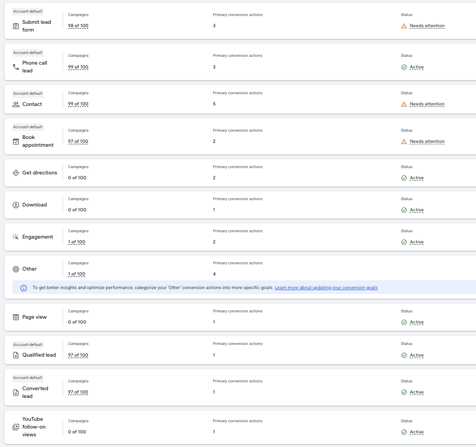Click '97 of 100' campaigns for Converted lead
Image resolution: width=476 pixels, height=447 pixels.
tap(78, 392)
